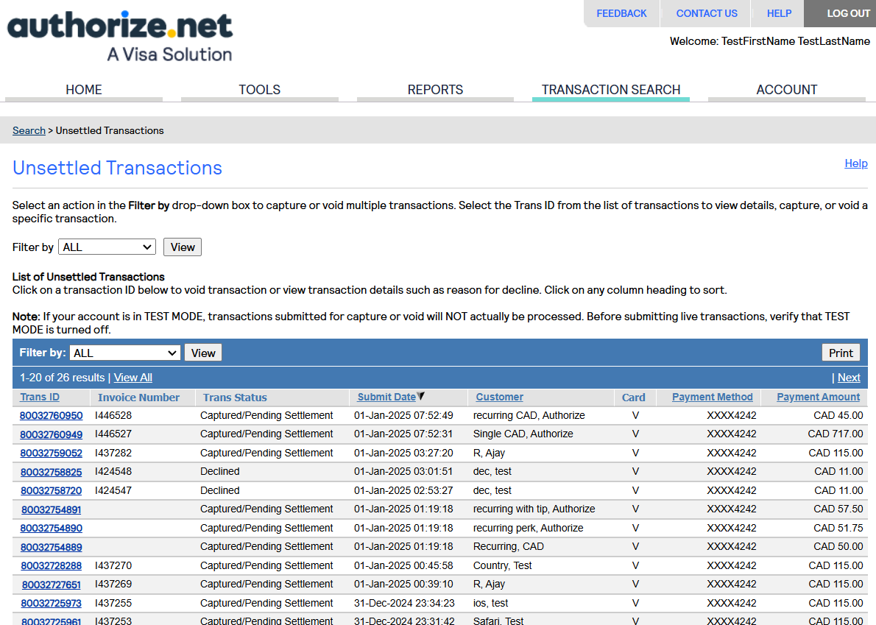Go to the Next results page
The height and width of the screenshot is (625, 876).
coord(849,378)
